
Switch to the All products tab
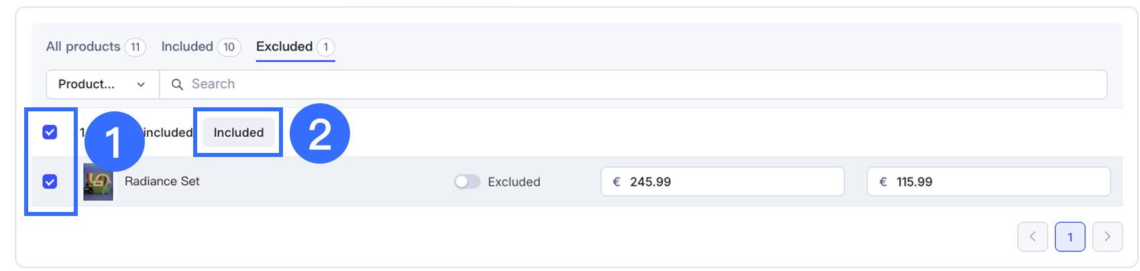(83, 47)
